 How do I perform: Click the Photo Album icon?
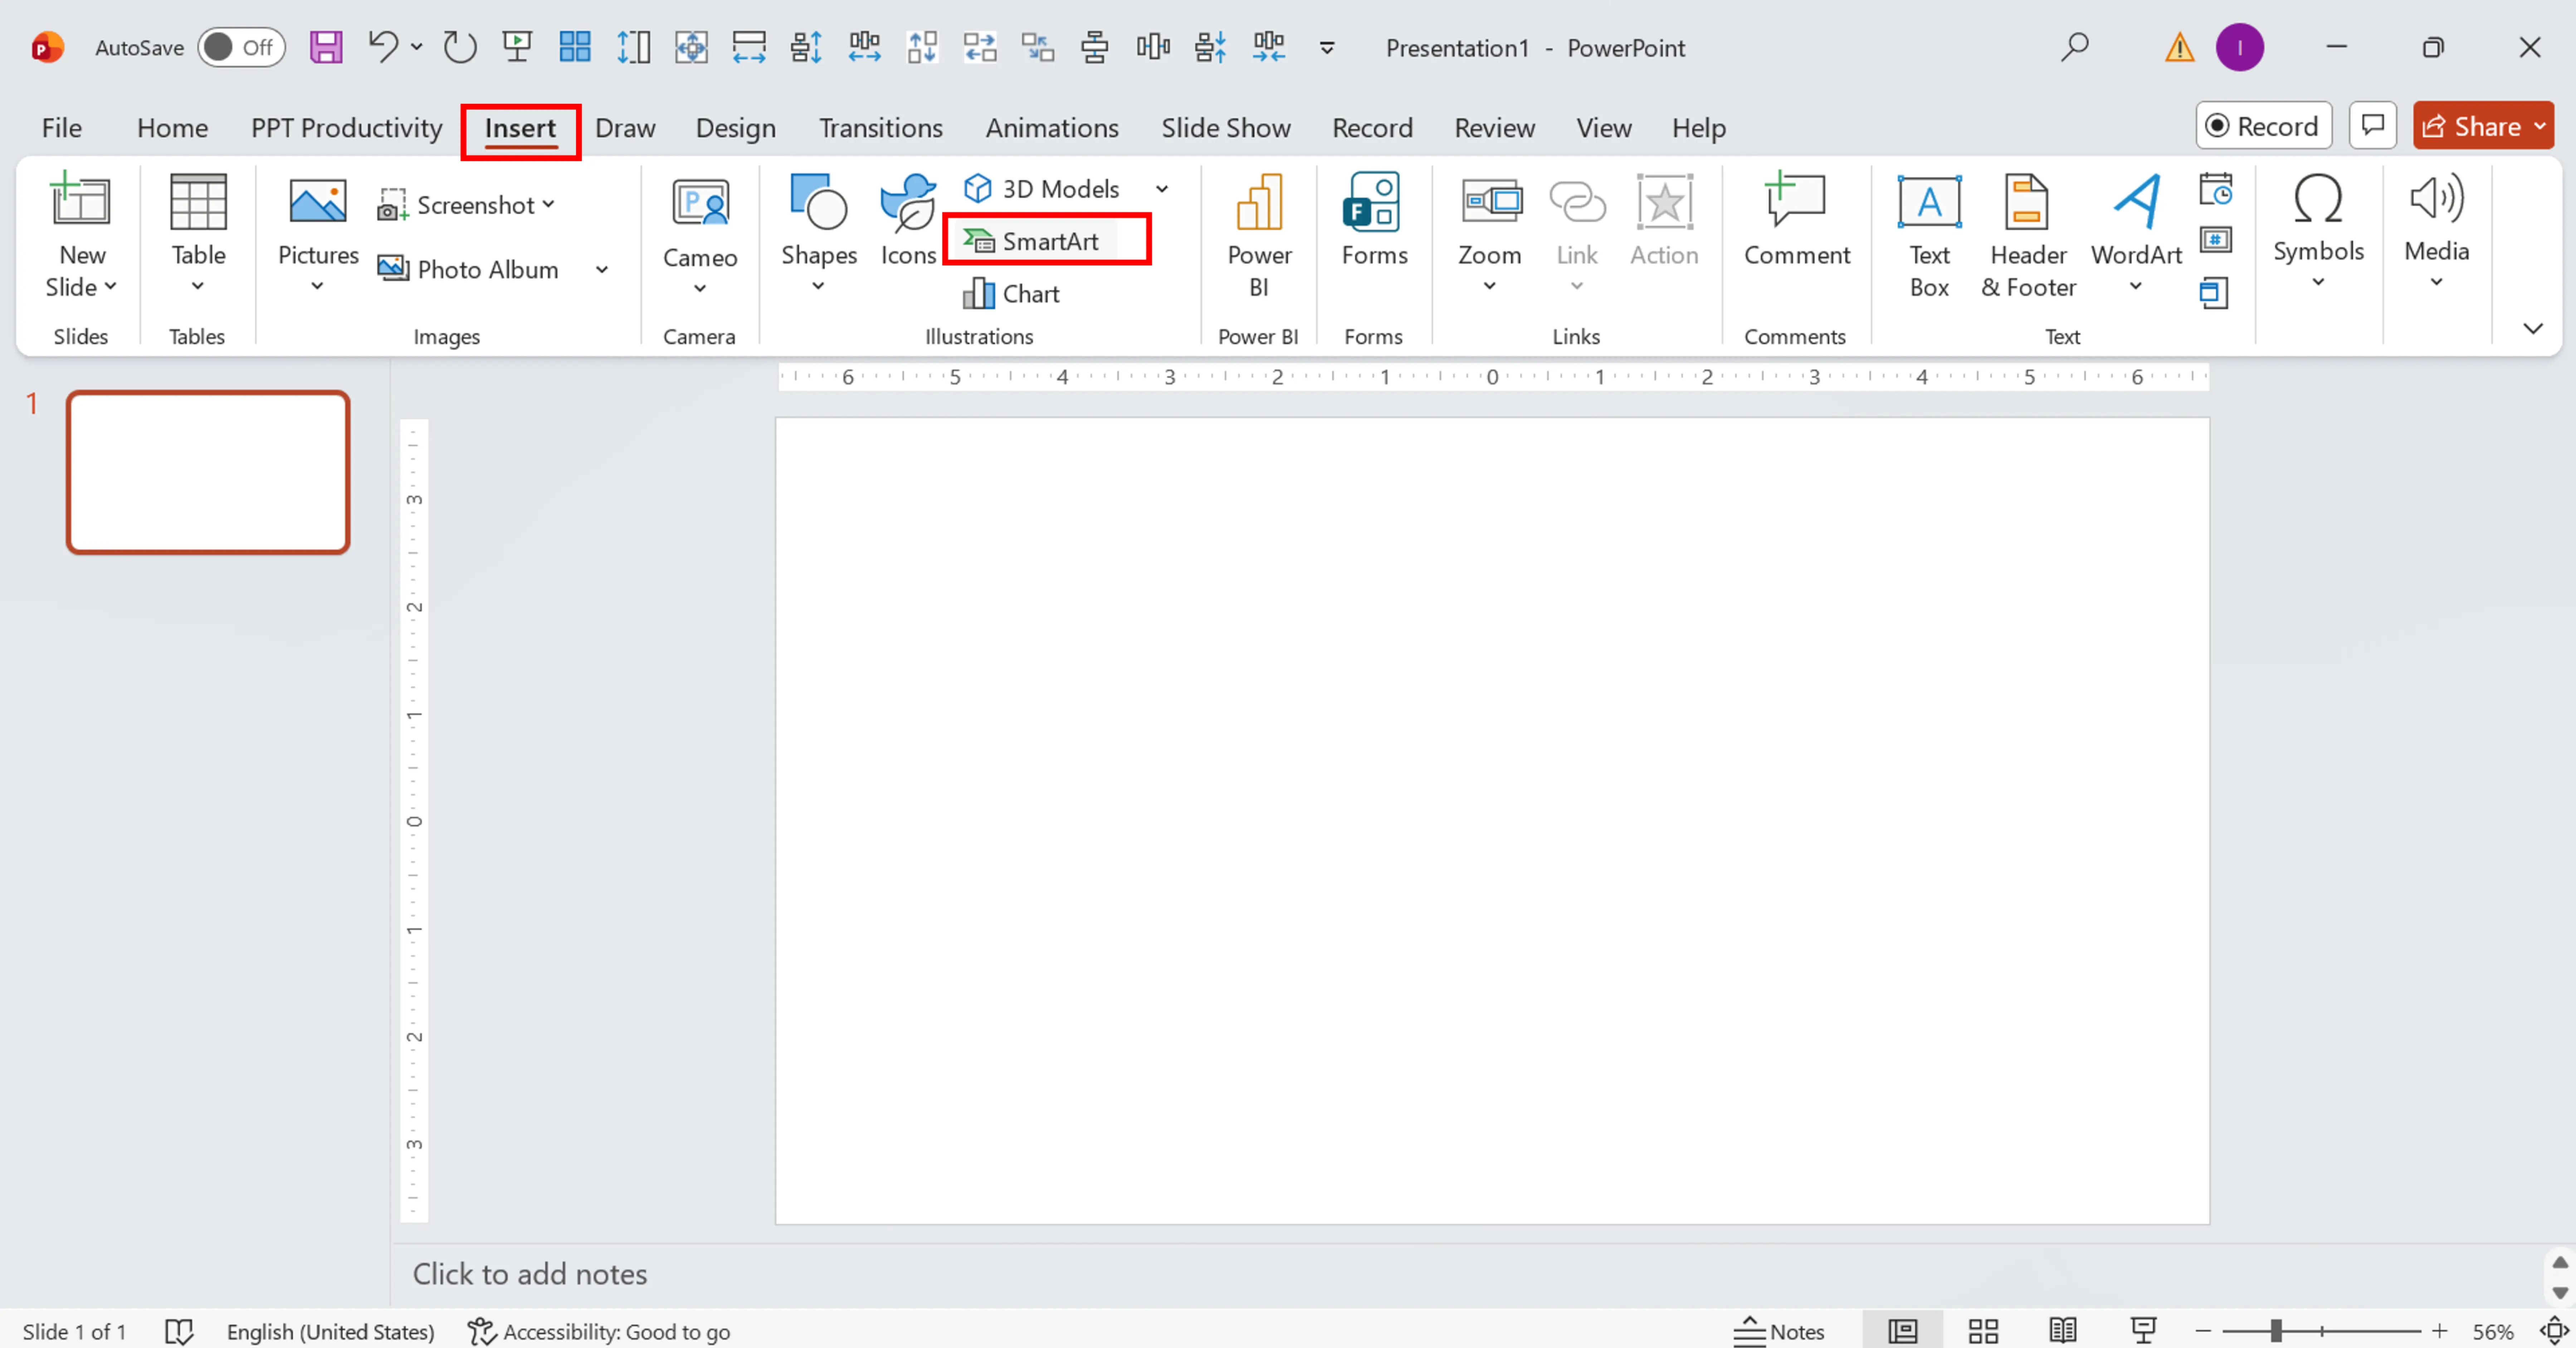click(392, 268)
